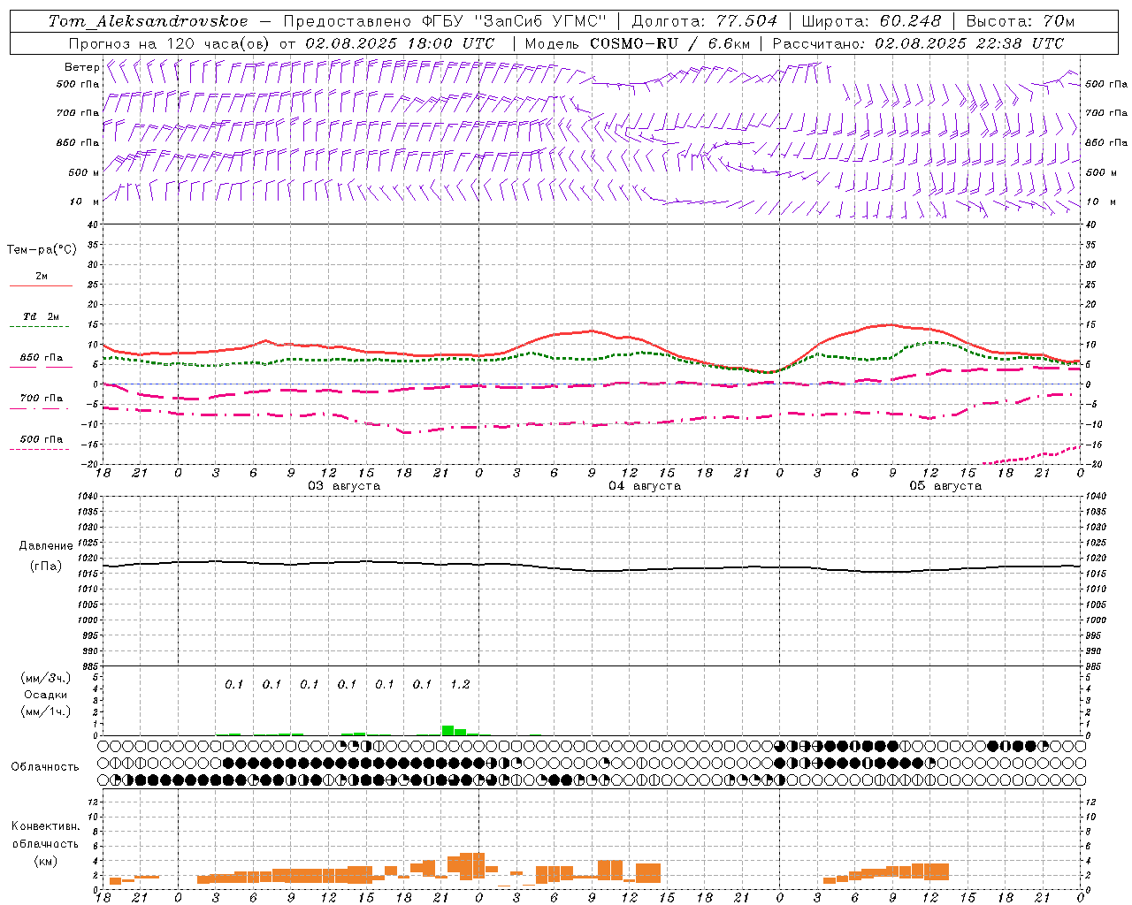Click the 1.2 precipitation value
Image resolution: width=1132 pixels, height=905 pixels.
[460, 684]
